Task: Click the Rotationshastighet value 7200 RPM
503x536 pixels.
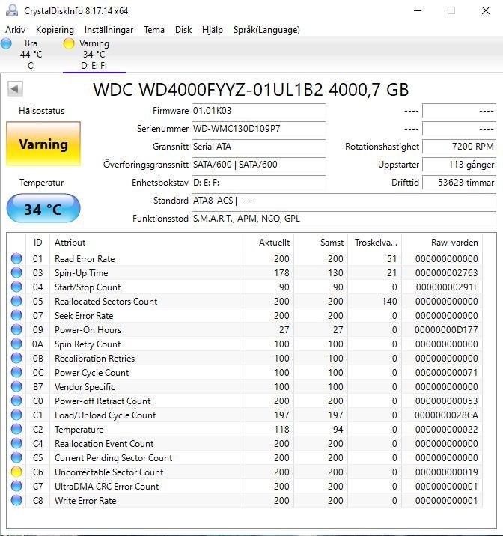Action: (460, 147)
